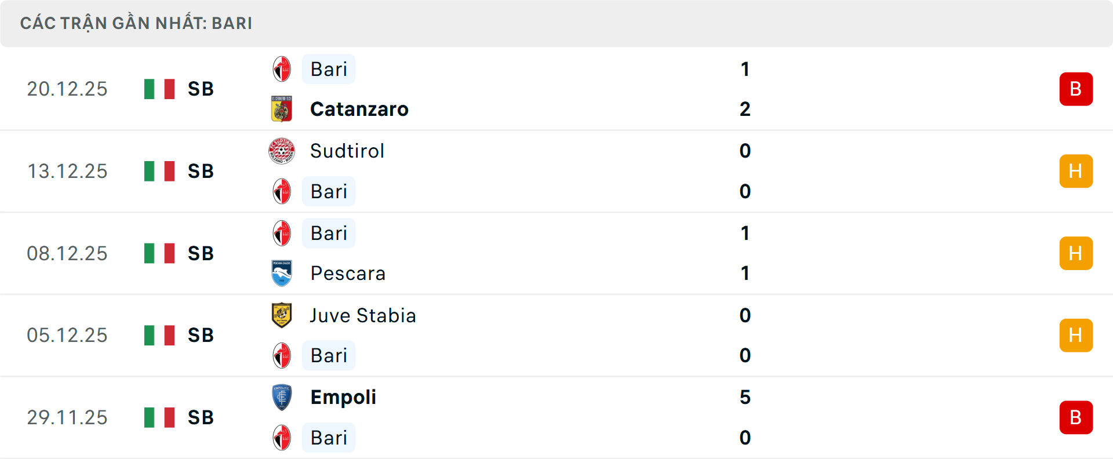Click the orange H badge for 08.12.25
Viewport: 1113px width, 459px height.
(x=1076, y=253)
